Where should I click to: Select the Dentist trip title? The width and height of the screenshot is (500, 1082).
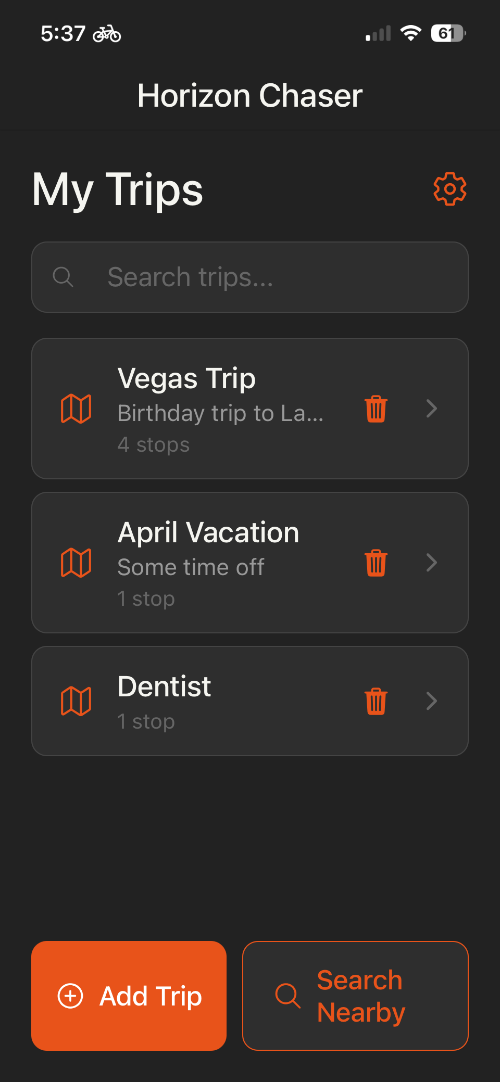(165, 686)
